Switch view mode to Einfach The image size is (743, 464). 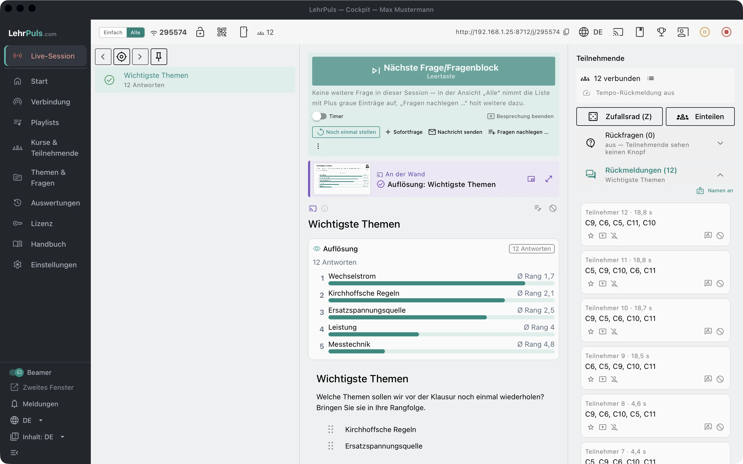pyautogui.click(x=113, y=32)
